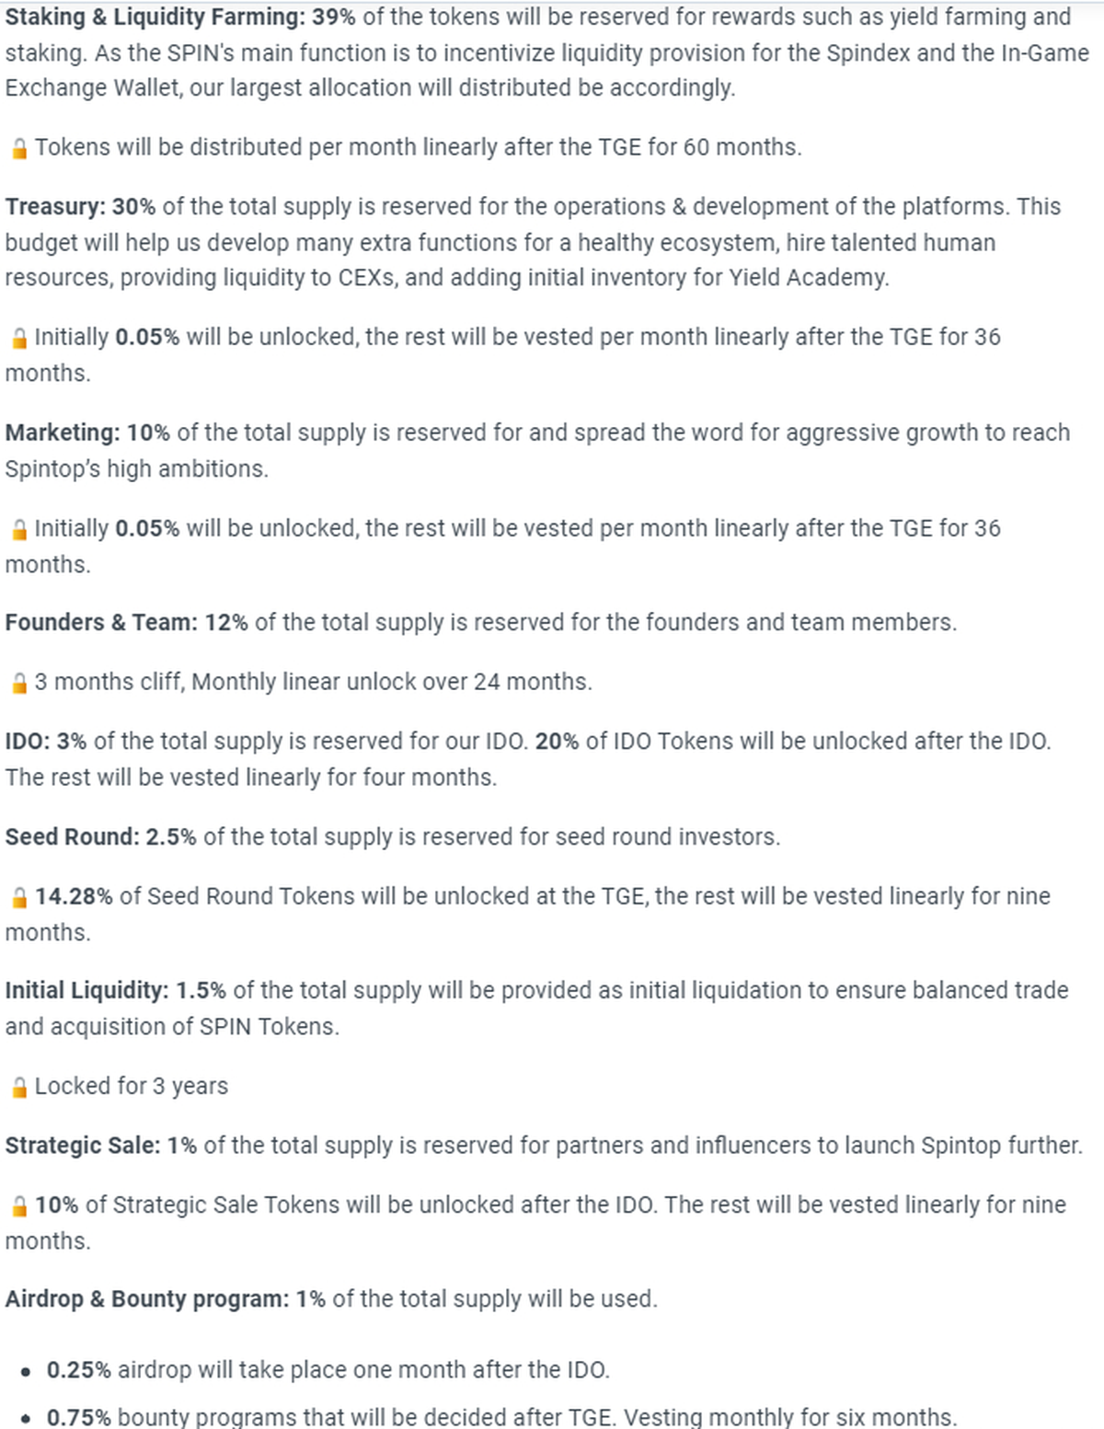
Task: Click the lock icon beside "Locked for 3 years"
Action: click(x=19, y=1088)
